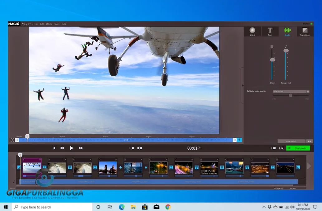The image size is (322, 211).
Task: Open the undo history dropdown arrow
Action: pyautogui.click(x=26, y=25)
